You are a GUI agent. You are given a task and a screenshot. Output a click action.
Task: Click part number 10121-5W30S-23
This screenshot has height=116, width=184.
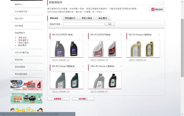pos(61,60)
